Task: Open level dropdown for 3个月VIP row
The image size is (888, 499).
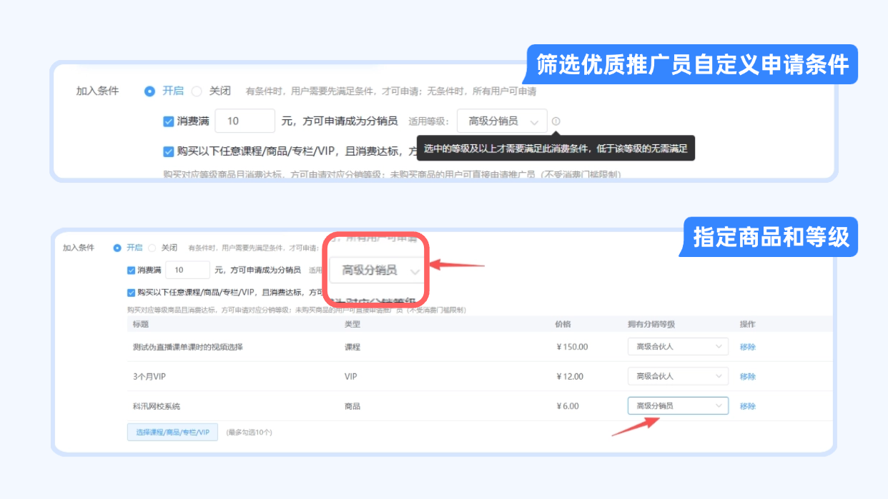Action: click(678, 376)
